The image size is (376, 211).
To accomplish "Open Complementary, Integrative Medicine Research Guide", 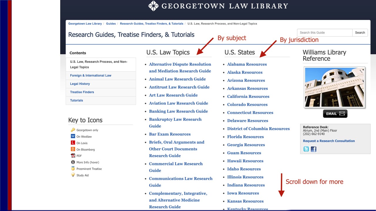I will (x=178, y=200).
